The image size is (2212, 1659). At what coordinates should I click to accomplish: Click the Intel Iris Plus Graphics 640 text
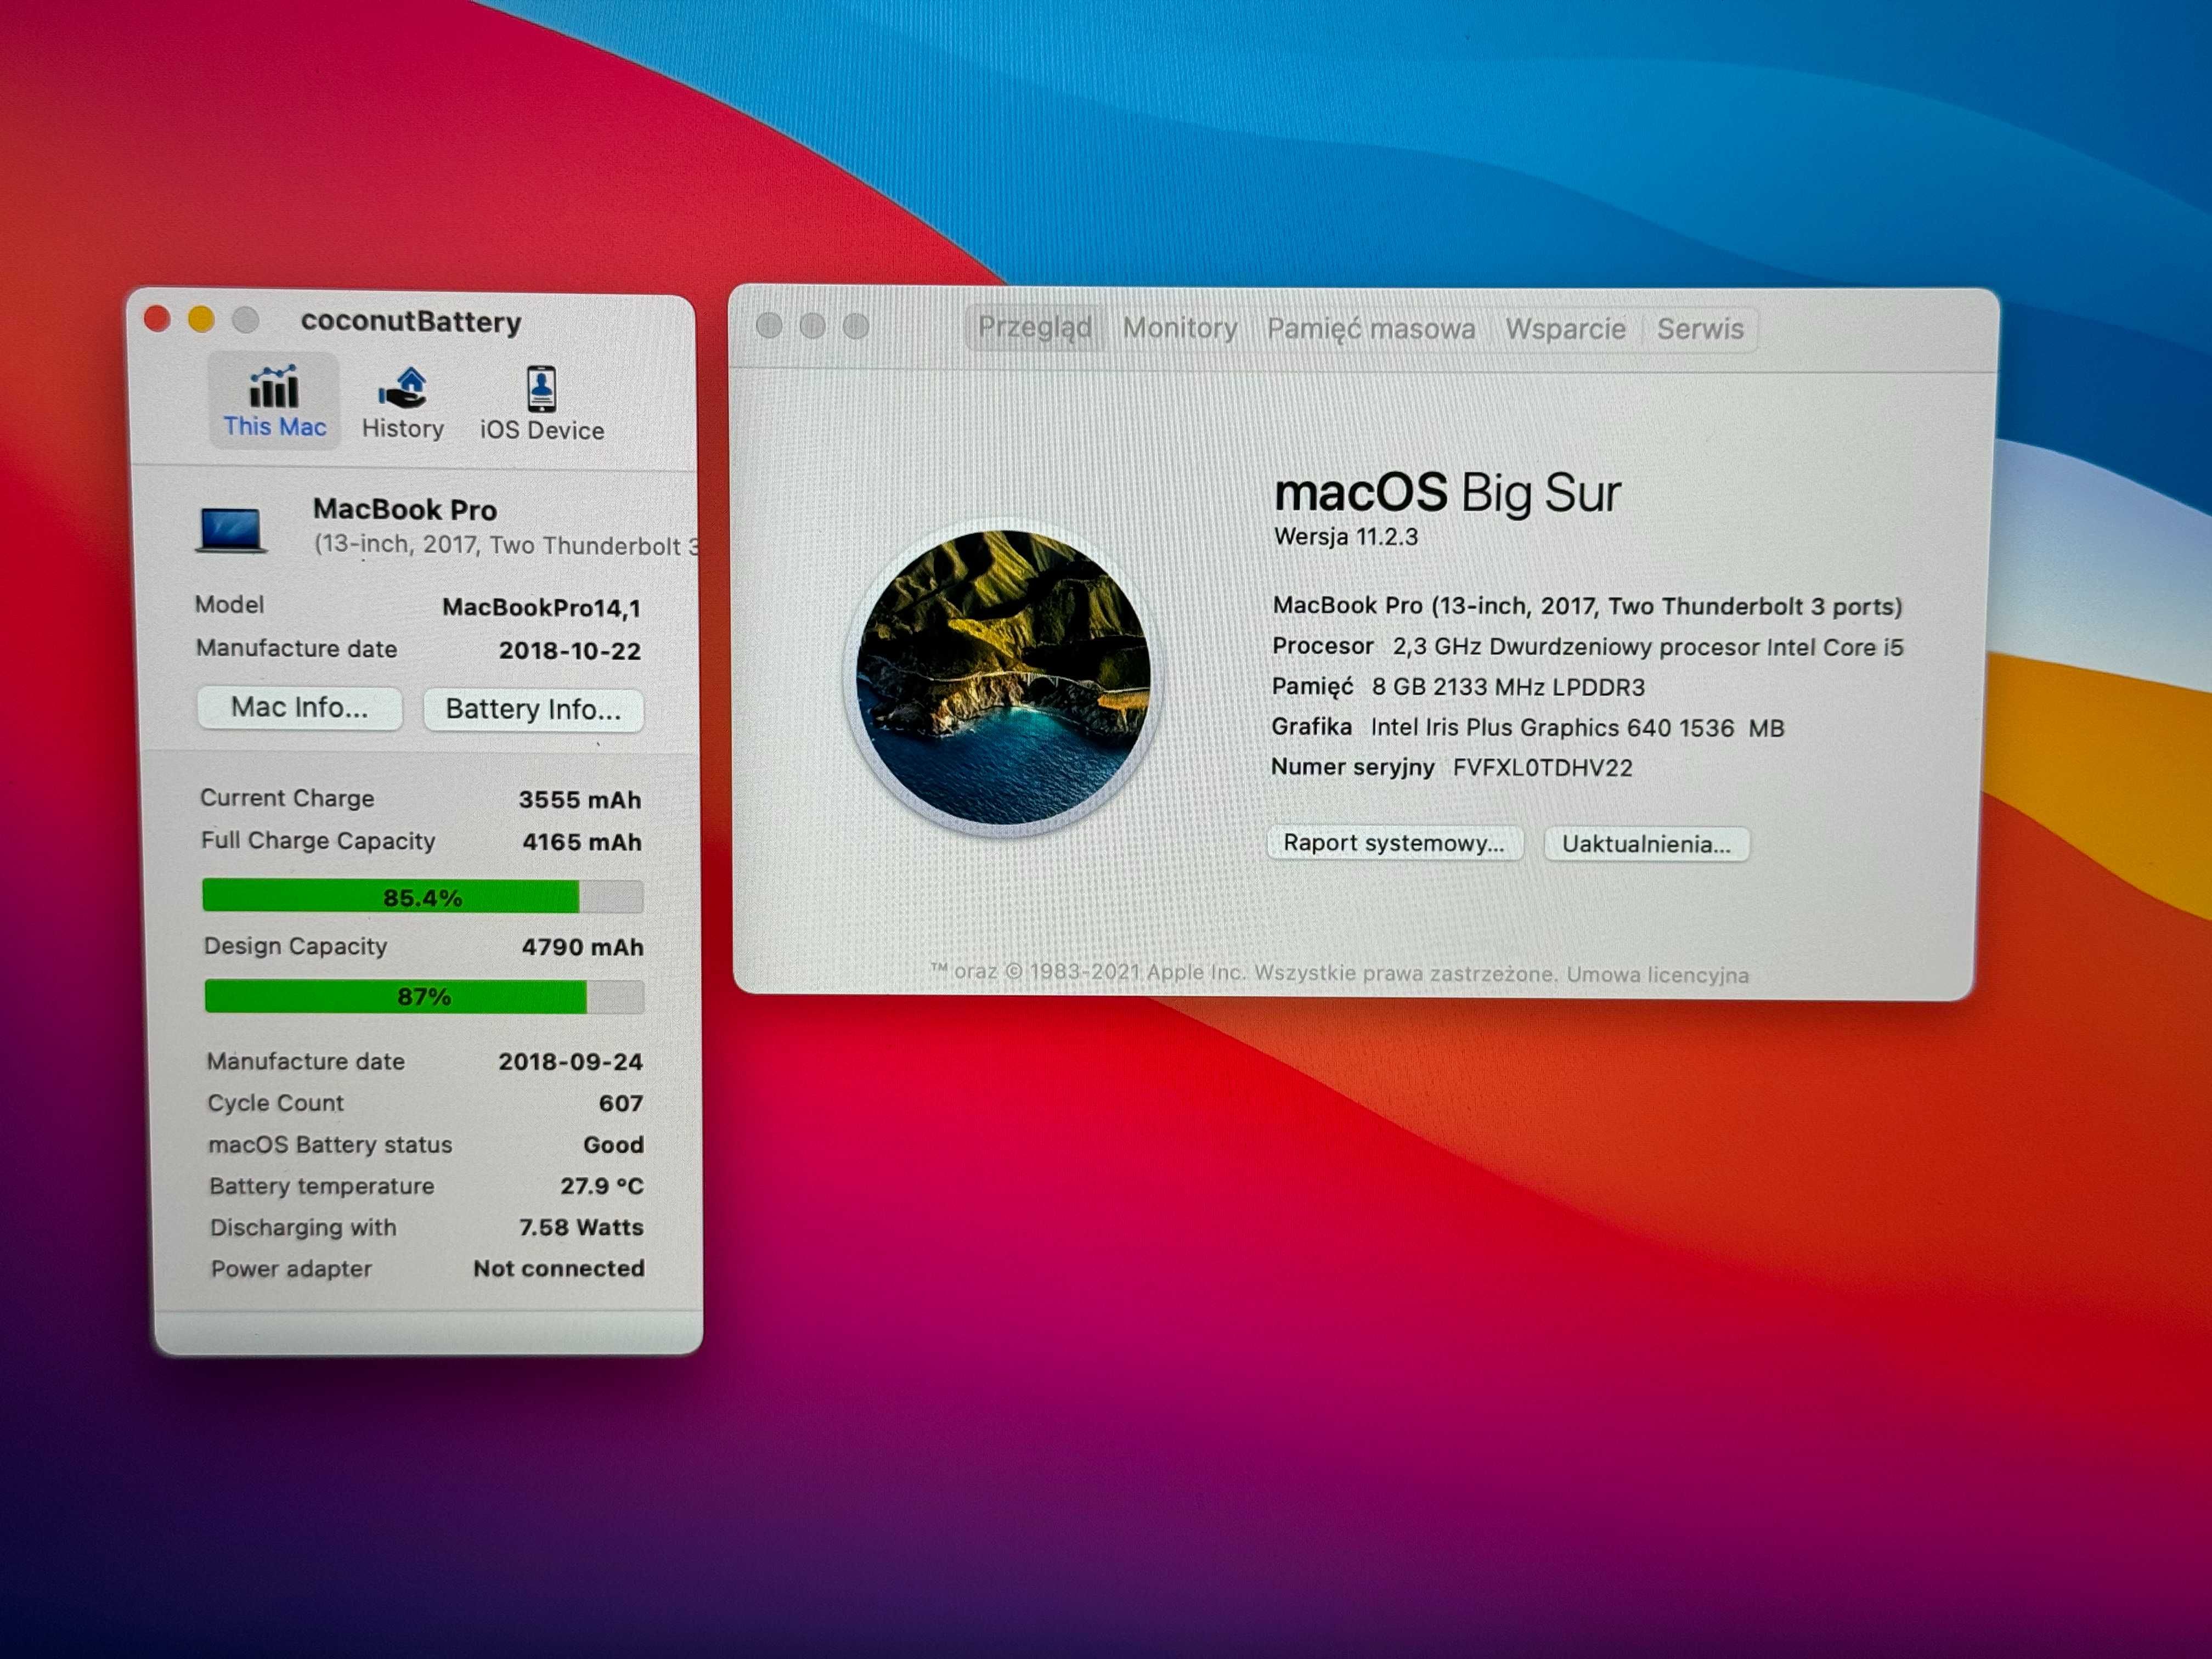point(1577,727)
